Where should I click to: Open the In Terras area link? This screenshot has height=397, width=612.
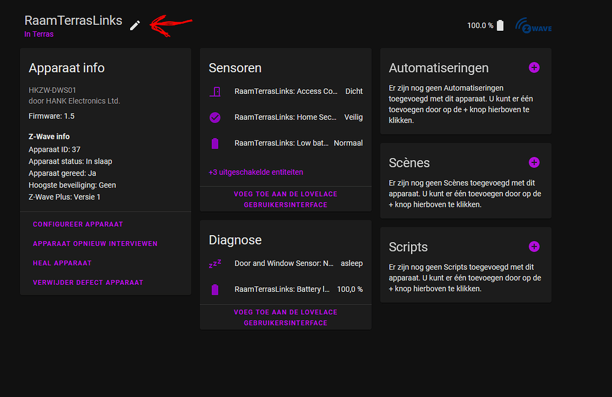(x=39, y=34)
